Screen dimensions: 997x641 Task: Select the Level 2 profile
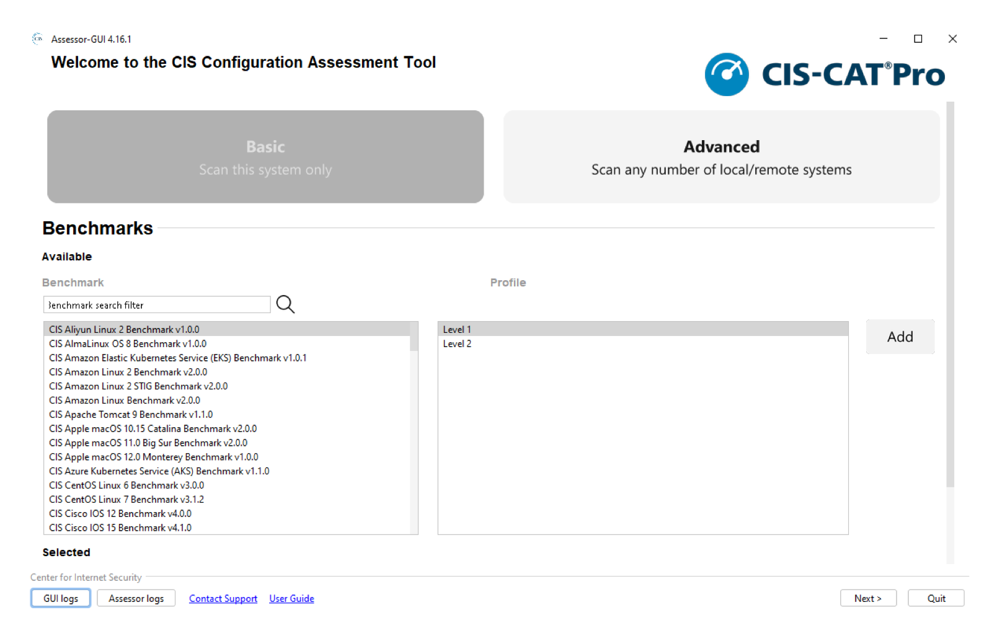[x=457, y=344]
